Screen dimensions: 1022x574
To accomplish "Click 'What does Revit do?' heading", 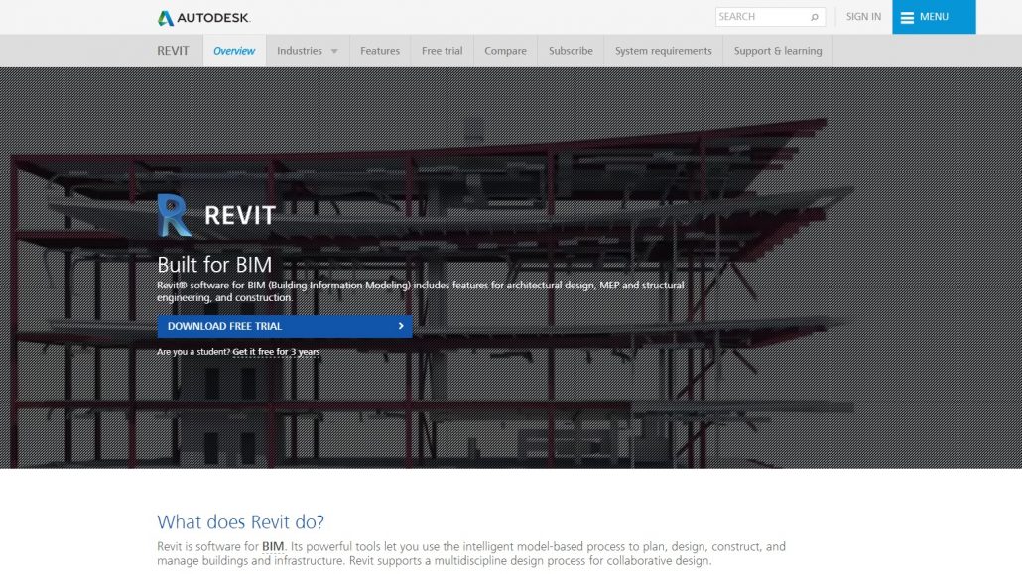I will coord(240,521).
